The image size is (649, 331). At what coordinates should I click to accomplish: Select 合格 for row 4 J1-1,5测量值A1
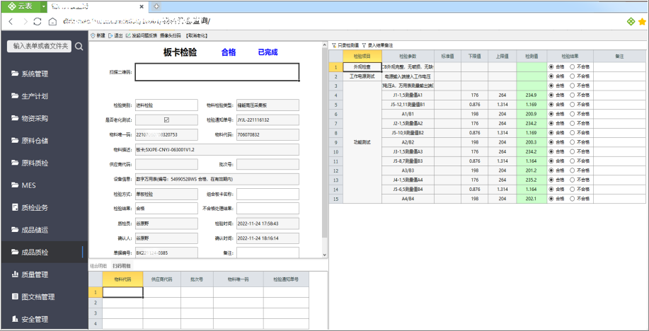[x=551, y=95]
